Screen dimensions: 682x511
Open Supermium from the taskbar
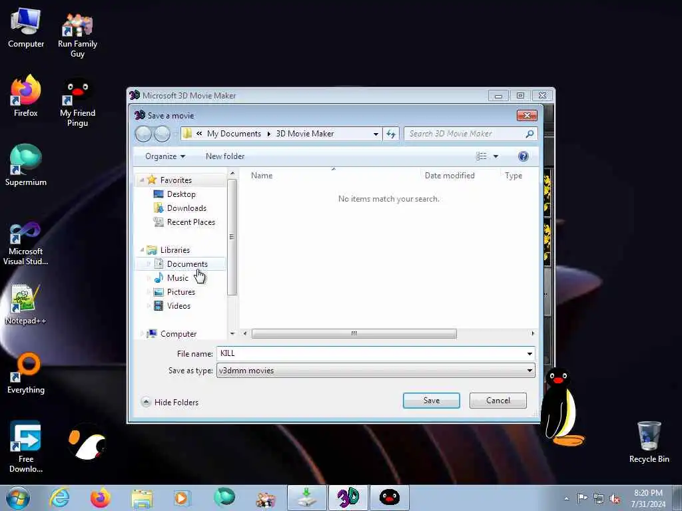[x=224, y=498]
